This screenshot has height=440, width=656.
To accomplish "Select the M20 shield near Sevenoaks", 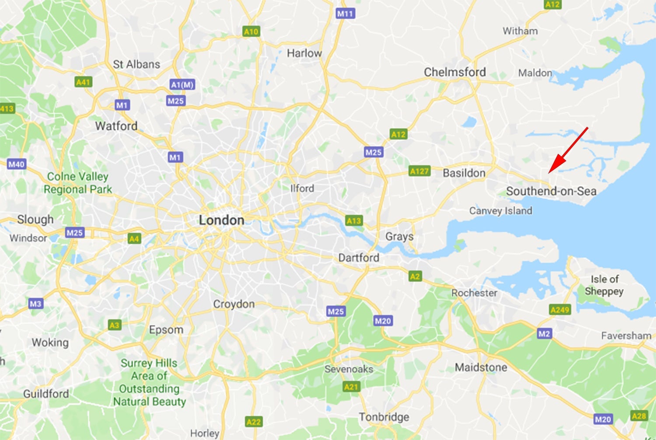I will pyautogui.click(x=383, y=321).
